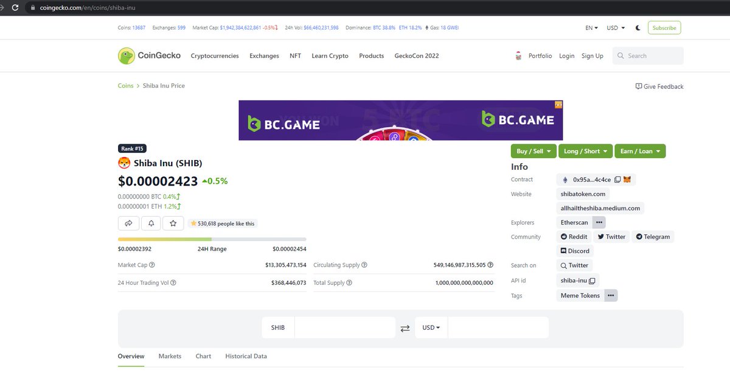Open the Discord community link
The height and width of the screenshot is (373, 730).
coord(575,251)
